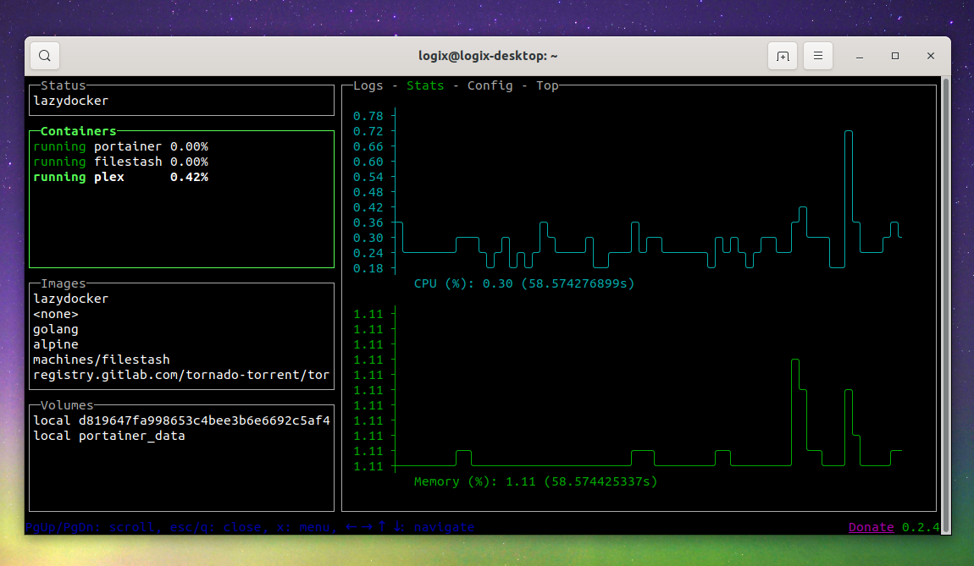Click the plex CPU value 0.42%
This screenshot has width=974, height=566.
pos(190,177)
